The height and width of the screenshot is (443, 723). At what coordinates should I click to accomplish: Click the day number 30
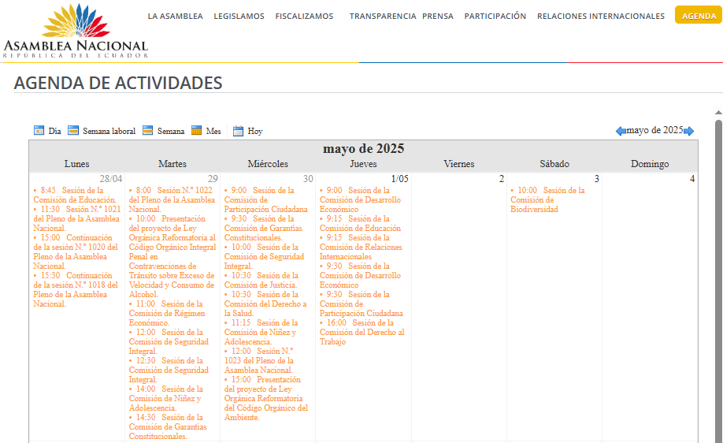[308, 179]
